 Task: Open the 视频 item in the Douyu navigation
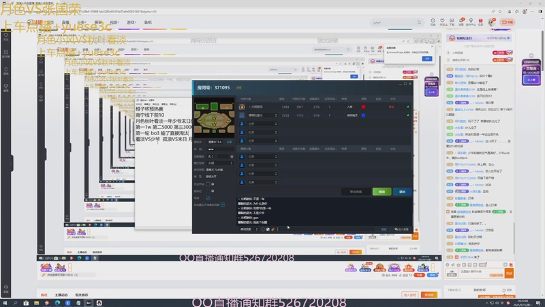[x=114, y=23]
